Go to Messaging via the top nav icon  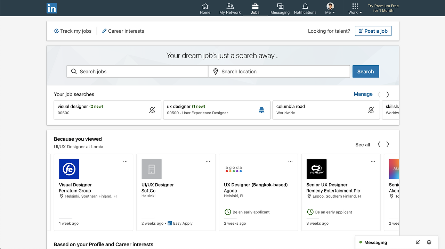[x=280, y=8]
